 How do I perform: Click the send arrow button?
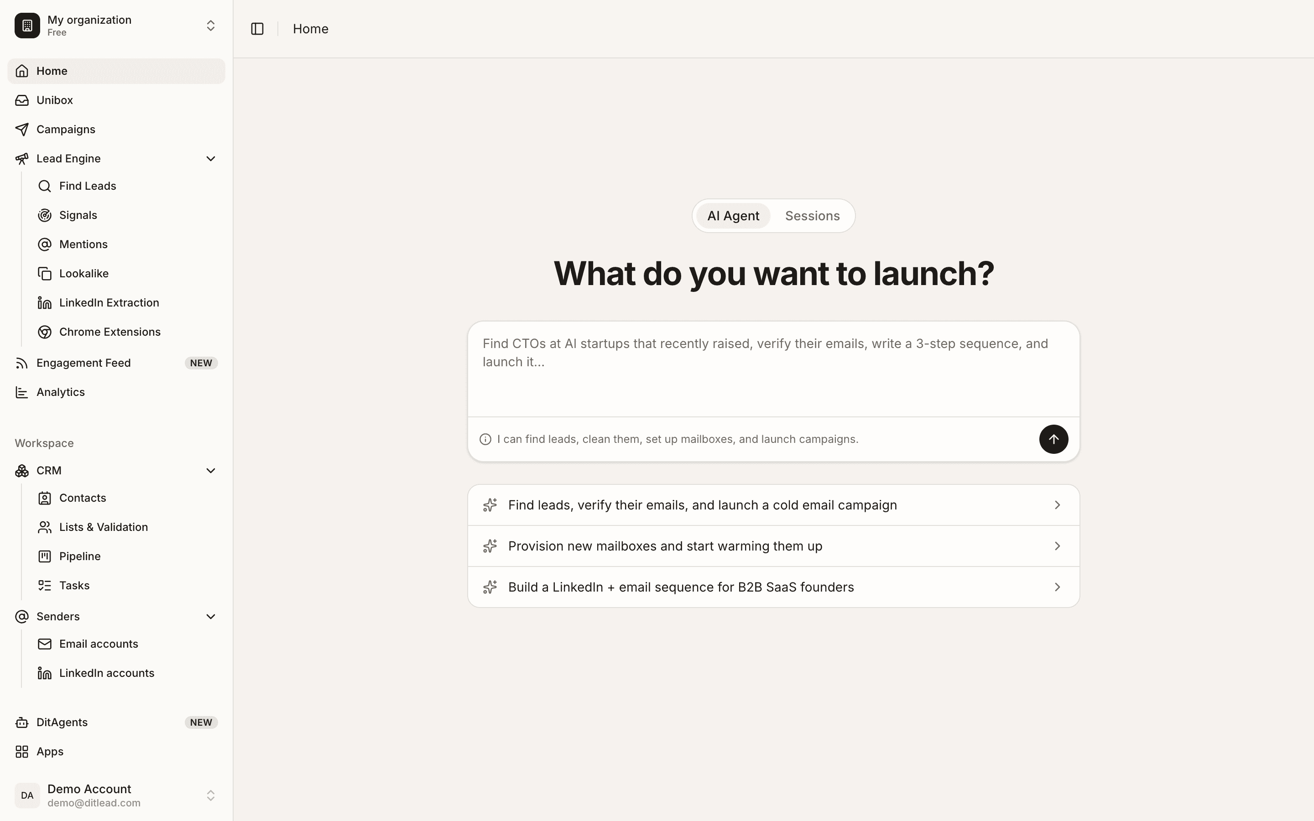[1053, 439]
